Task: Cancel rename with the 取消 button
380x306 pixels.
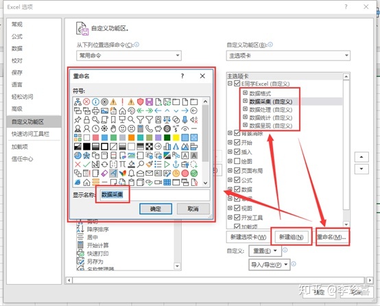Action: point(193,209)
